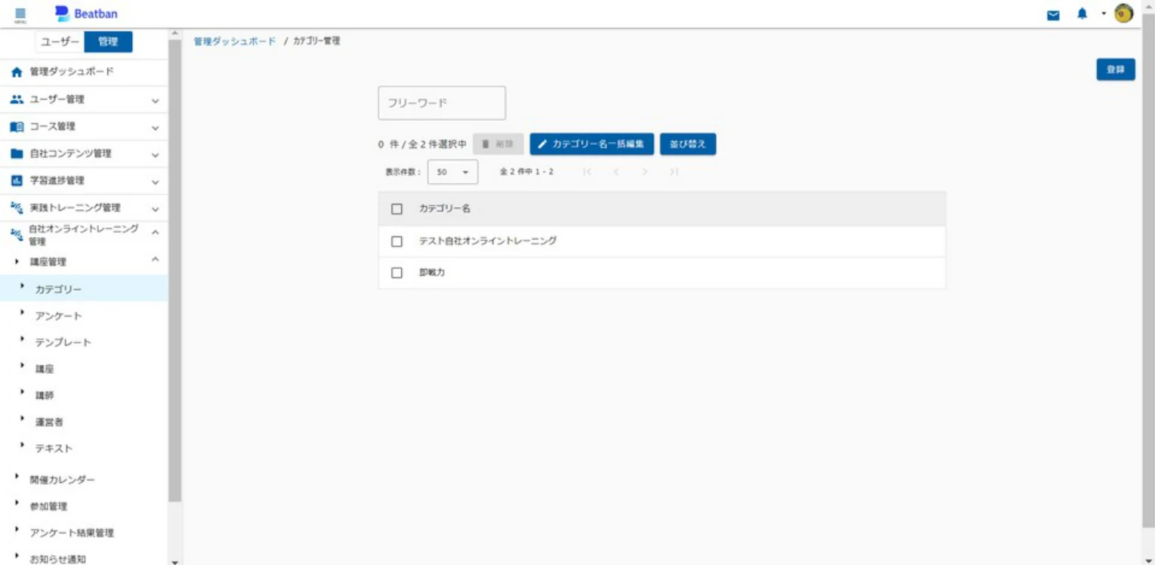Open the hamburger MENU icon
This screenshot has width=1155, height=565.
tap(20, 14)
